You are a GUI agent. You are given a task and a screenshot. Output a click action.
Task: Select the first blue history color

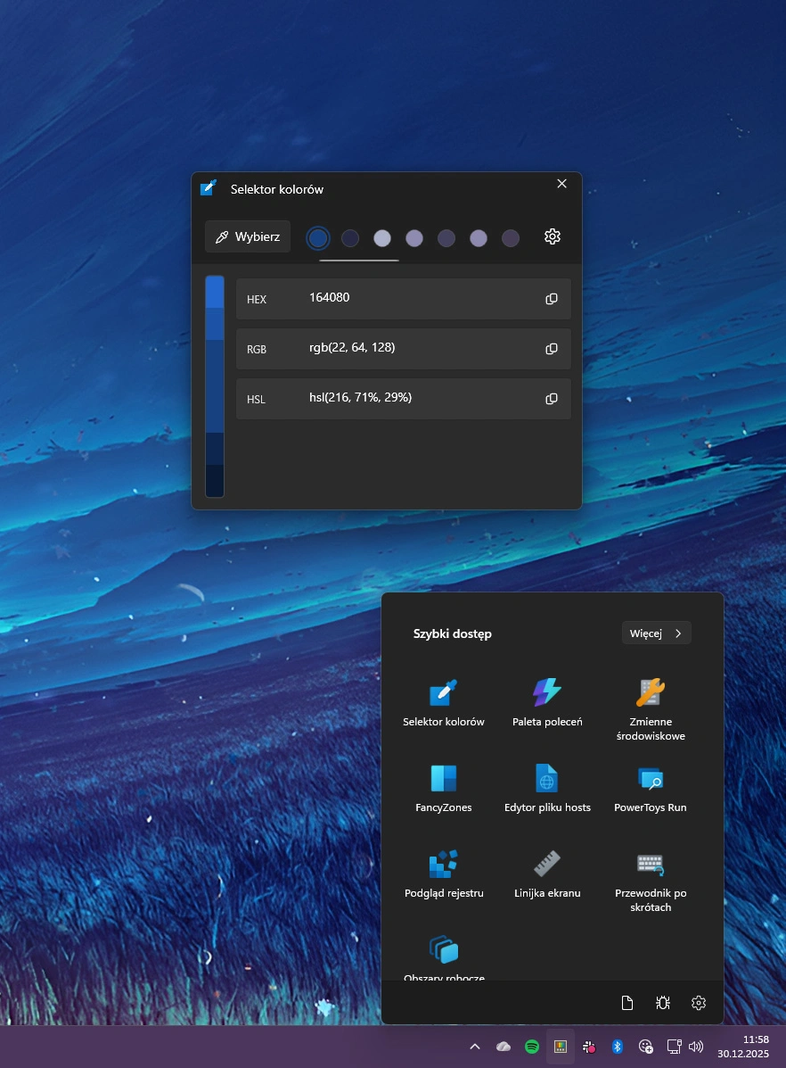click(318, 237)
